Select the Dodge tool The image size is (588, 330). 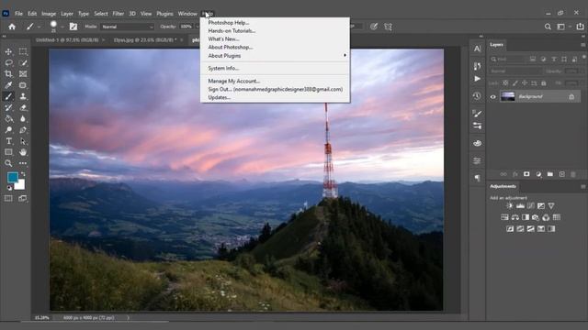click(8, 130)
